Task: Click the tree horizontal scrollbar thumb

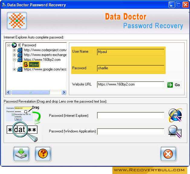Action: point(31,92)
